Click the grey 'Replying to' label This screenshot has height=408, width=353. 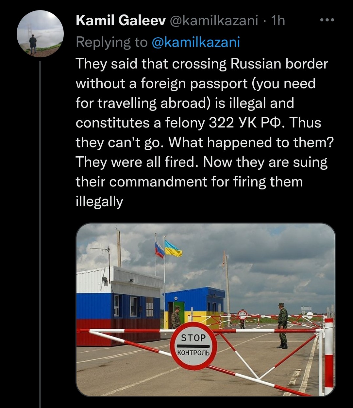point(112,42)
